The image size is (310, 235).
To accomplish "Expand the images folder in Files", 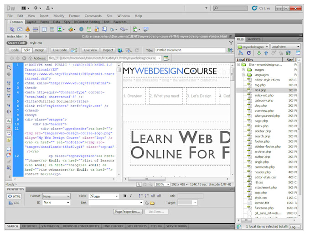I will [x=244, y=70].
